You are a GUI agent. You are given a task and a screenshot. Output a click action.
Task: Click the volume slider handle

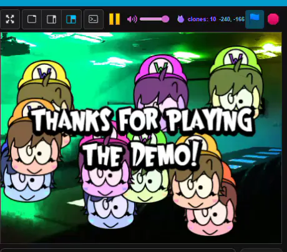coord(165,19)
